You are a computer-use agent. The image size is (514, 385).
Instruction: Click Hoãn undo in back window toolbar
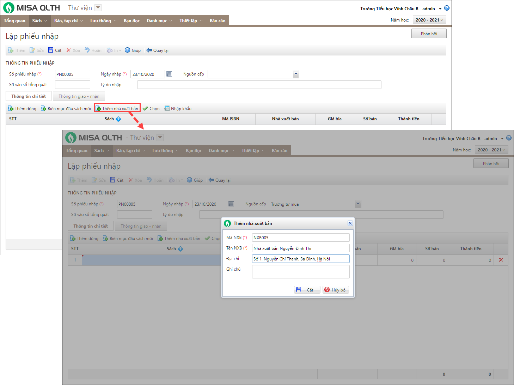point(93,50)
